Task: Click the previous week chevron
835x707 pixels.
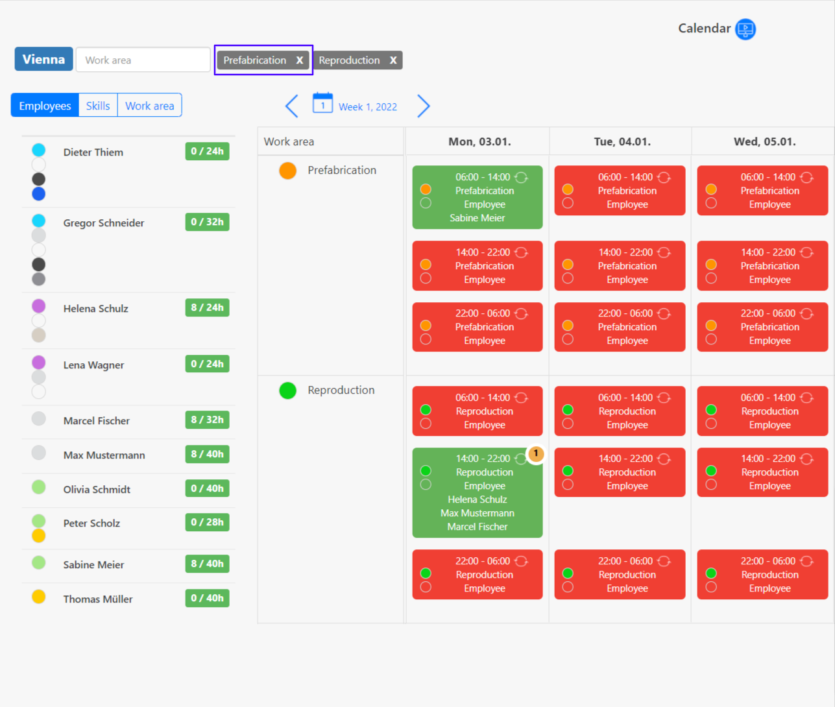Action: click(x=291, y=106)
